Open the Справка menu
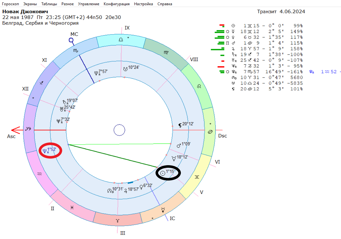The width and height of the screenshot is (341, 239). pos(165,4)
